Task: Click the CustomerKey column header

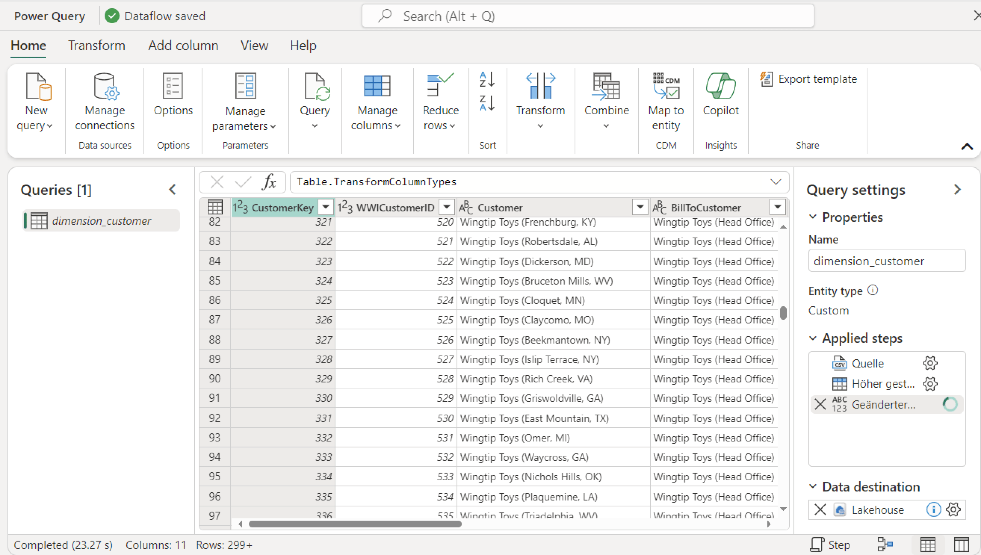Action: [x=283, y=207]
